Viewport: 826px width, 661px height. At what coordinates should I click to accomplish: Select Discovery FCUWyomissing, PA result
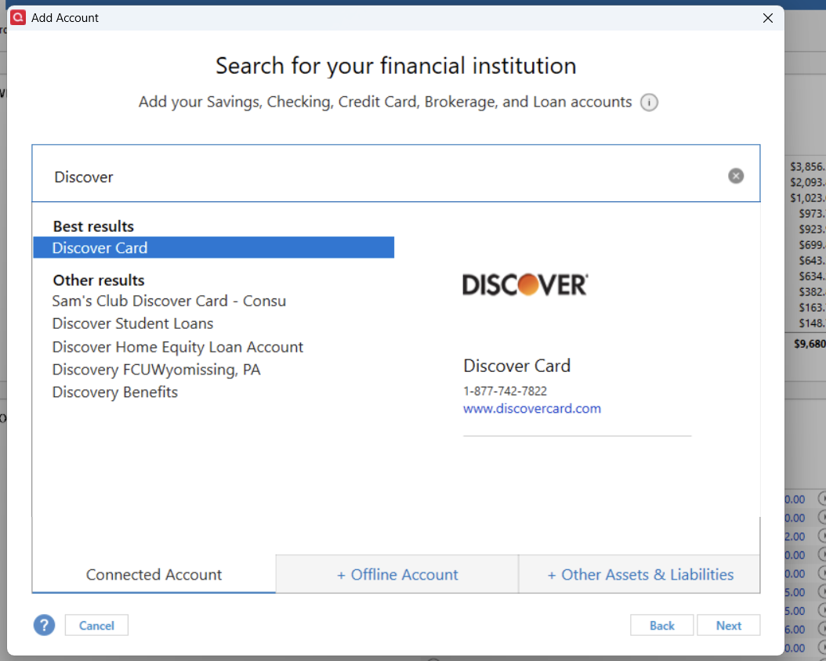coord(157,370)
